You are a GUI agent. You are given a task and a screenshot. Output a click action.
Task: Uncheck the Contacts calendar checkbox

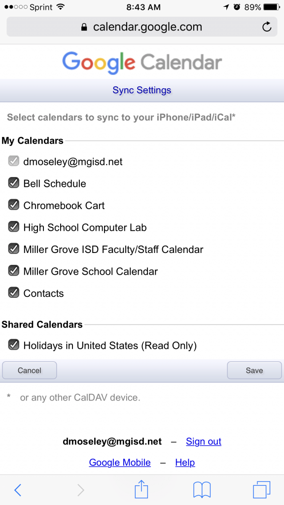tap(13, 293)
